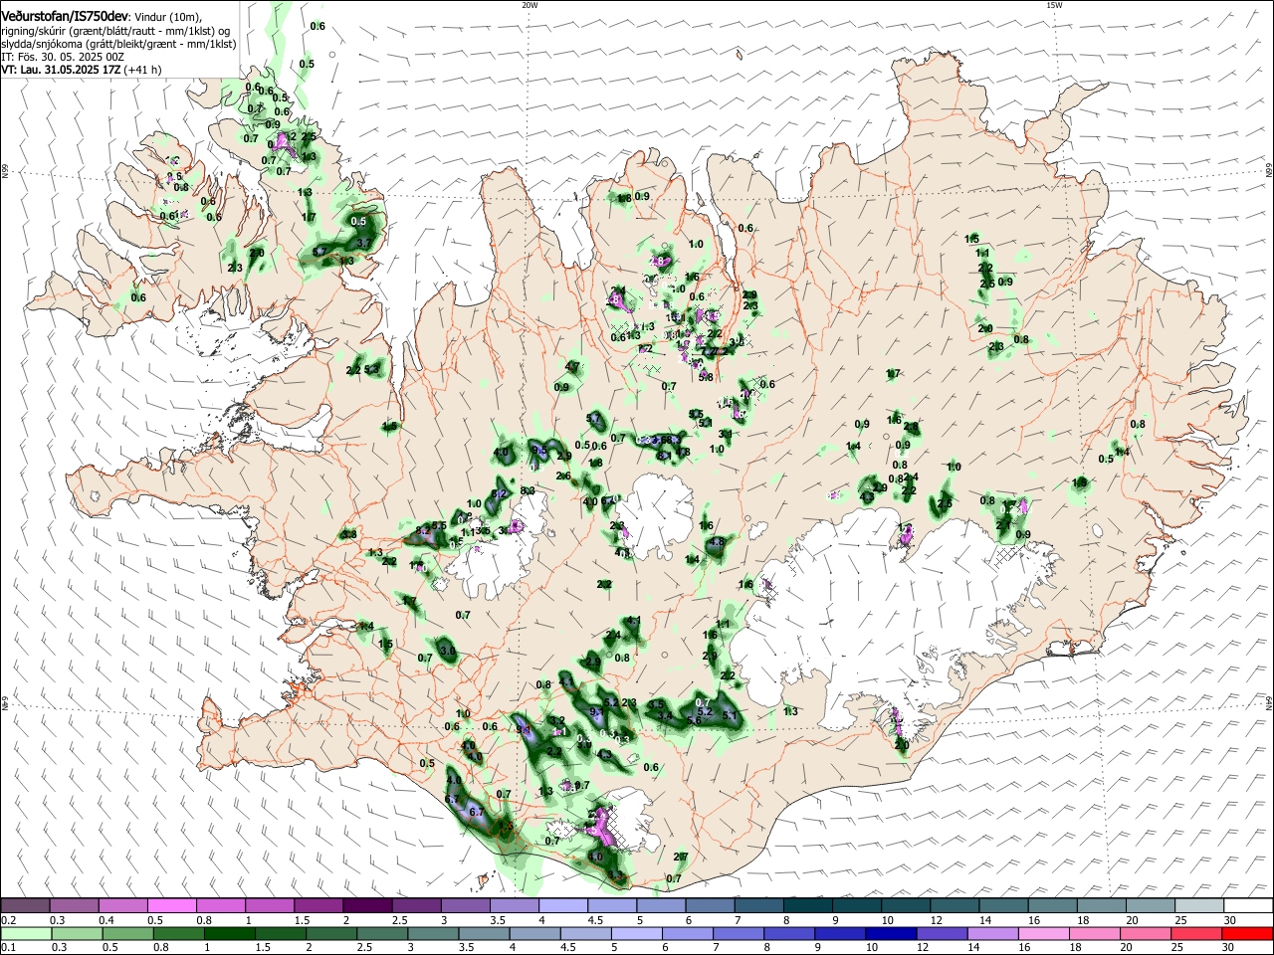Click the 25 label in the bottom legend row

point(1179,947)
